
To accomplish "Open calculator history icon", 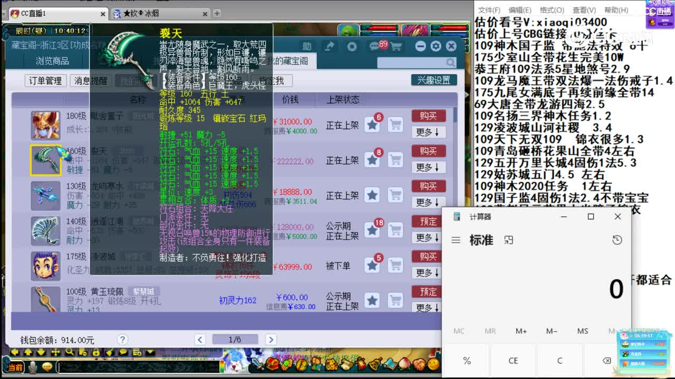I will pos(617,240).
